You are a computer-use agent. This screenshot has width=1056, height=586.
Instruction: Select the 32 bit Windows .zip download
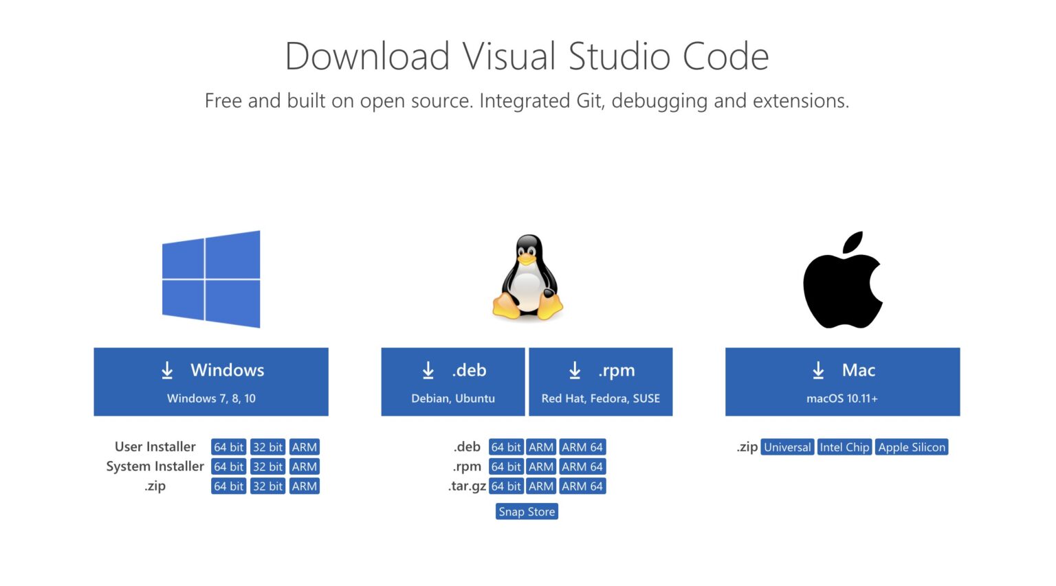pos(267,486)
